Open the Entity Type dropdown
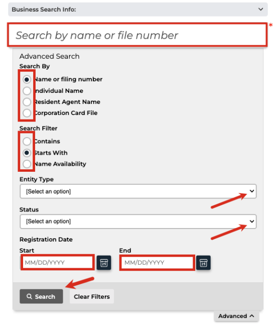The width and height of the screenshot is (276, 331). 138,191
